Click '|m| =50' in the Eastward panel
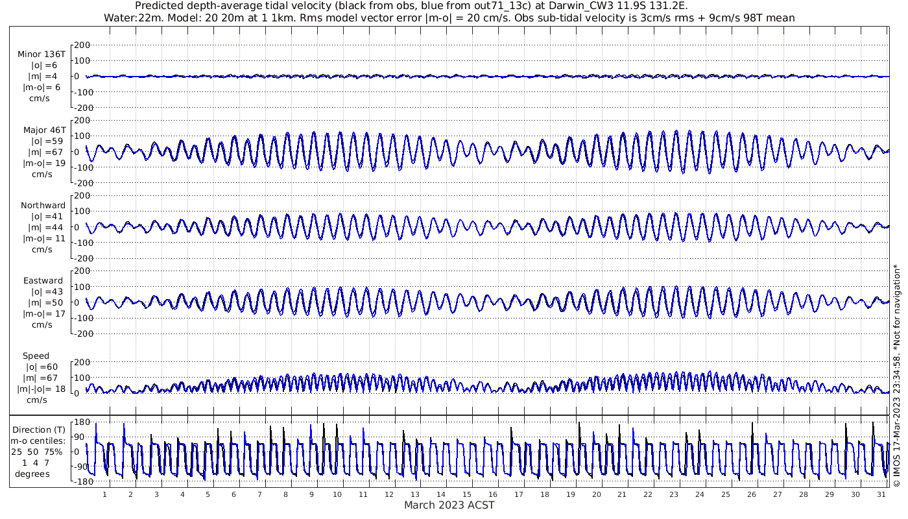 click(x=44, y=304)
